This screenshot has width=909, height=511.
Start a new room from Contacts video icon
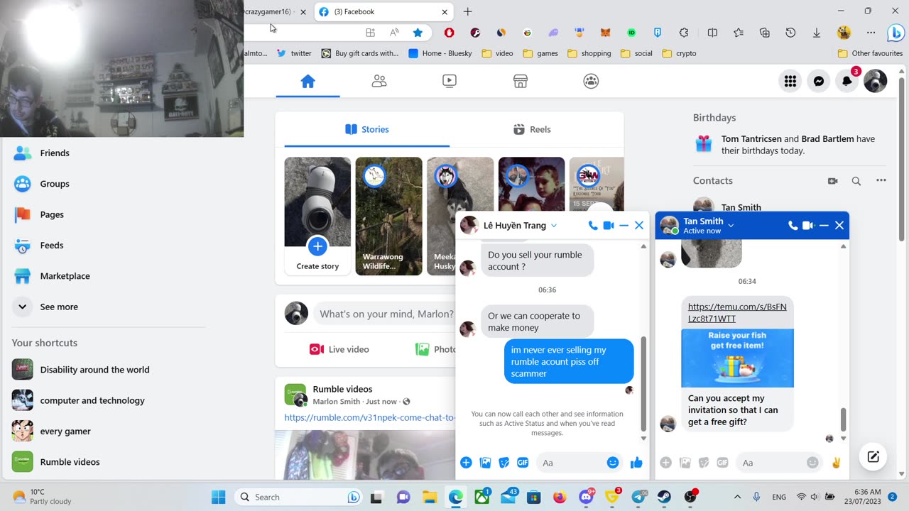click(x=833, y=181)
